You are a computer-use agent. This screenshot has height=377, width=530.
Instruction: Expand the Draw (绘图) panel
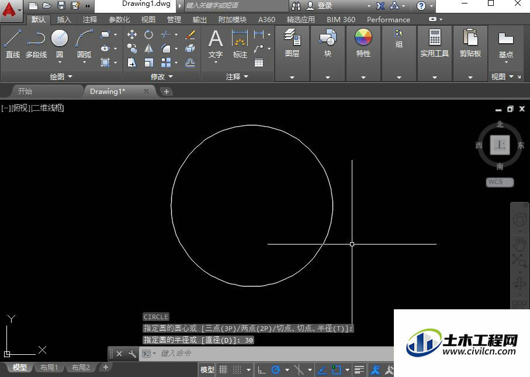point(61,76)
